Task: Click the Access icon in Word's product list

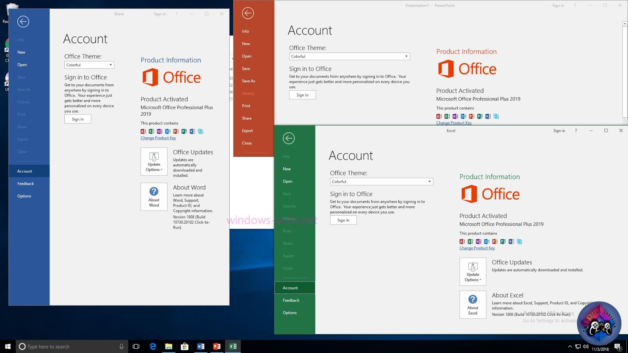Action: (x=143, y=131)
